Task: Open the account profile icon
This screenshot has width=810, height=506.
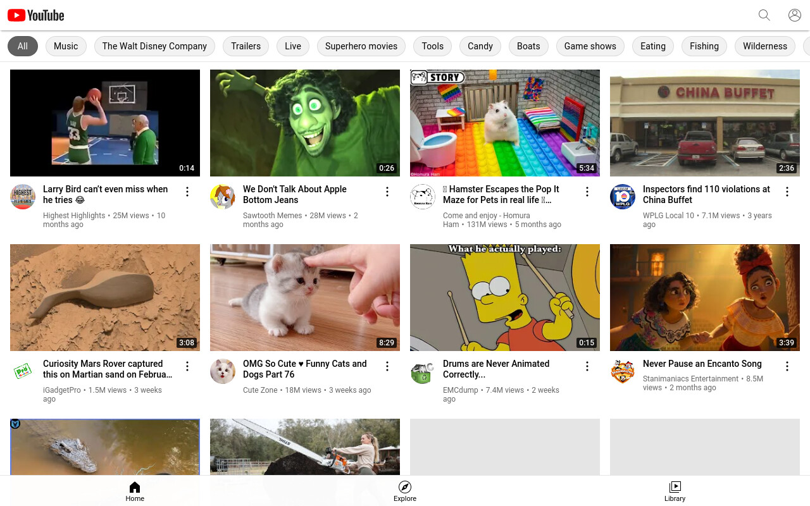Action: [x=795, y=15]
